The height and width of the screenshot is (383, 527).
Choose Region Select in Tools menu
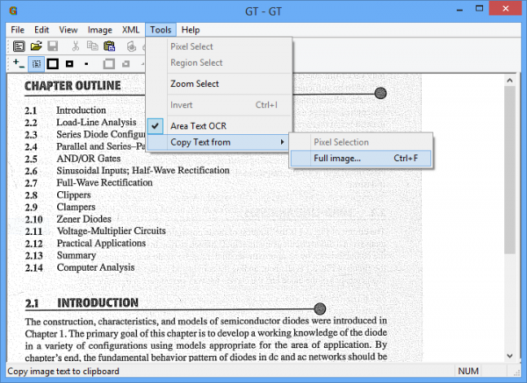pyautogui.click(x=219, y=63)
